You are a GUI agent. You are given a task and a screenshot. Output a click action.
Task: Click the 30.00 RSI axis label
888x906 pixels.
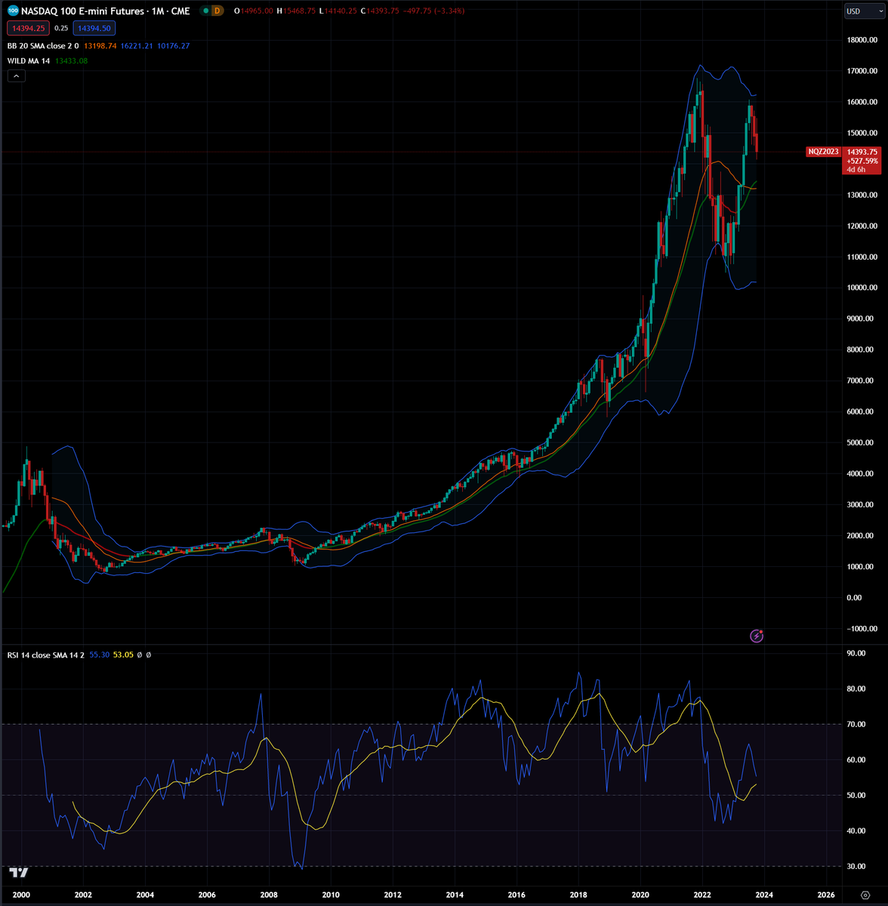(856, 866)
